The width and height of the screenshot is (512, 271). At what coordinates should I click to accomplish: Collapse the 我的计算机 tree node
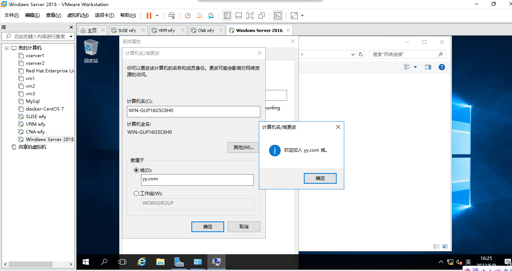point(6,48)
